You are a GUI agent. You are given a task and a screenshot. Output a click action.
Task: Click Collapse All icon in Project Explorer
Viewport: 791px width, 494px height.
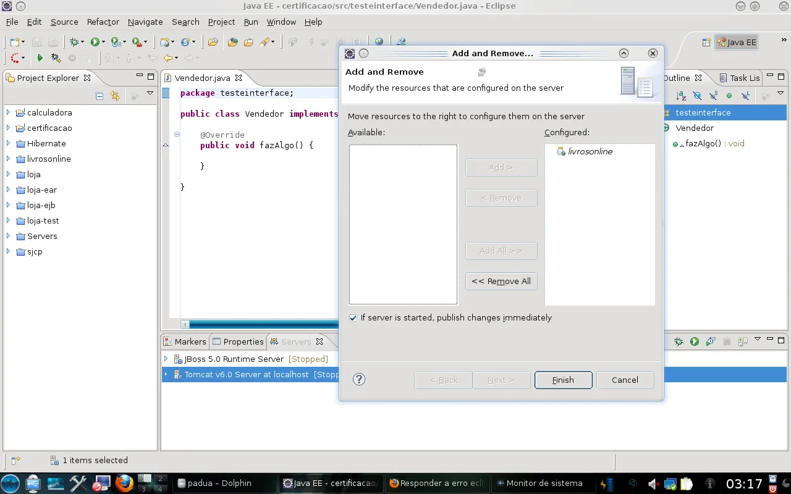point(99,96)
